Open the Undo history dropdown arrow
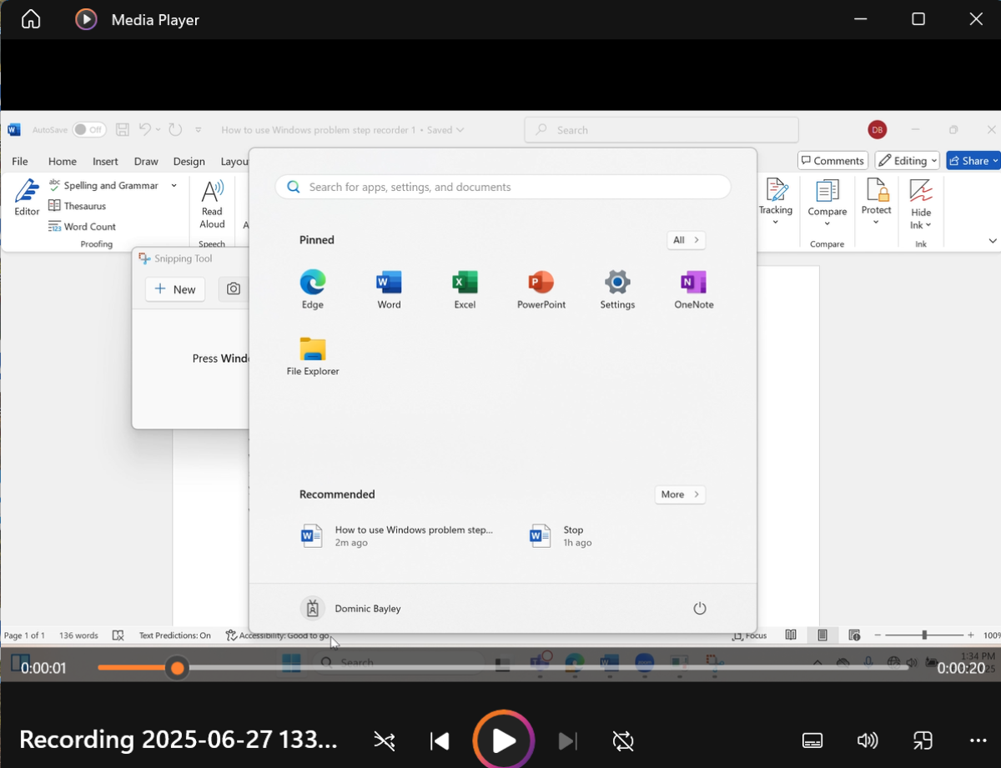This screenshot has height=768, width=1001. 158,130
